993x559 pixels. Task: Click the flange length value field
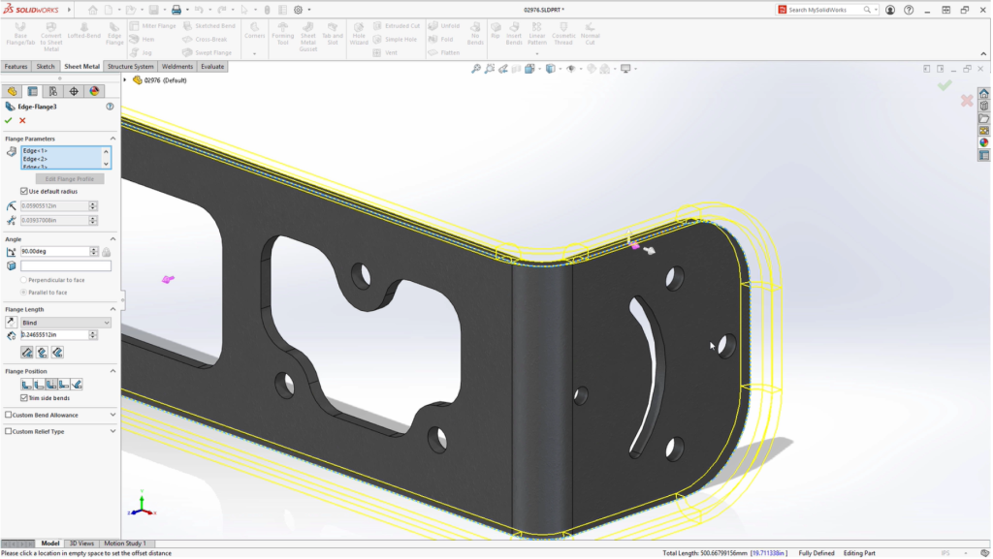pyautogui.click(x=54, y=335)
